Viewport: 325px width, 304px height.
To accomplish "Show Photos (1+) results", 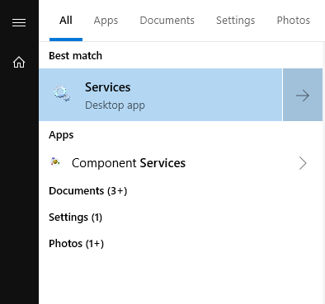I will pyautogui.click(x=76, y=244).
